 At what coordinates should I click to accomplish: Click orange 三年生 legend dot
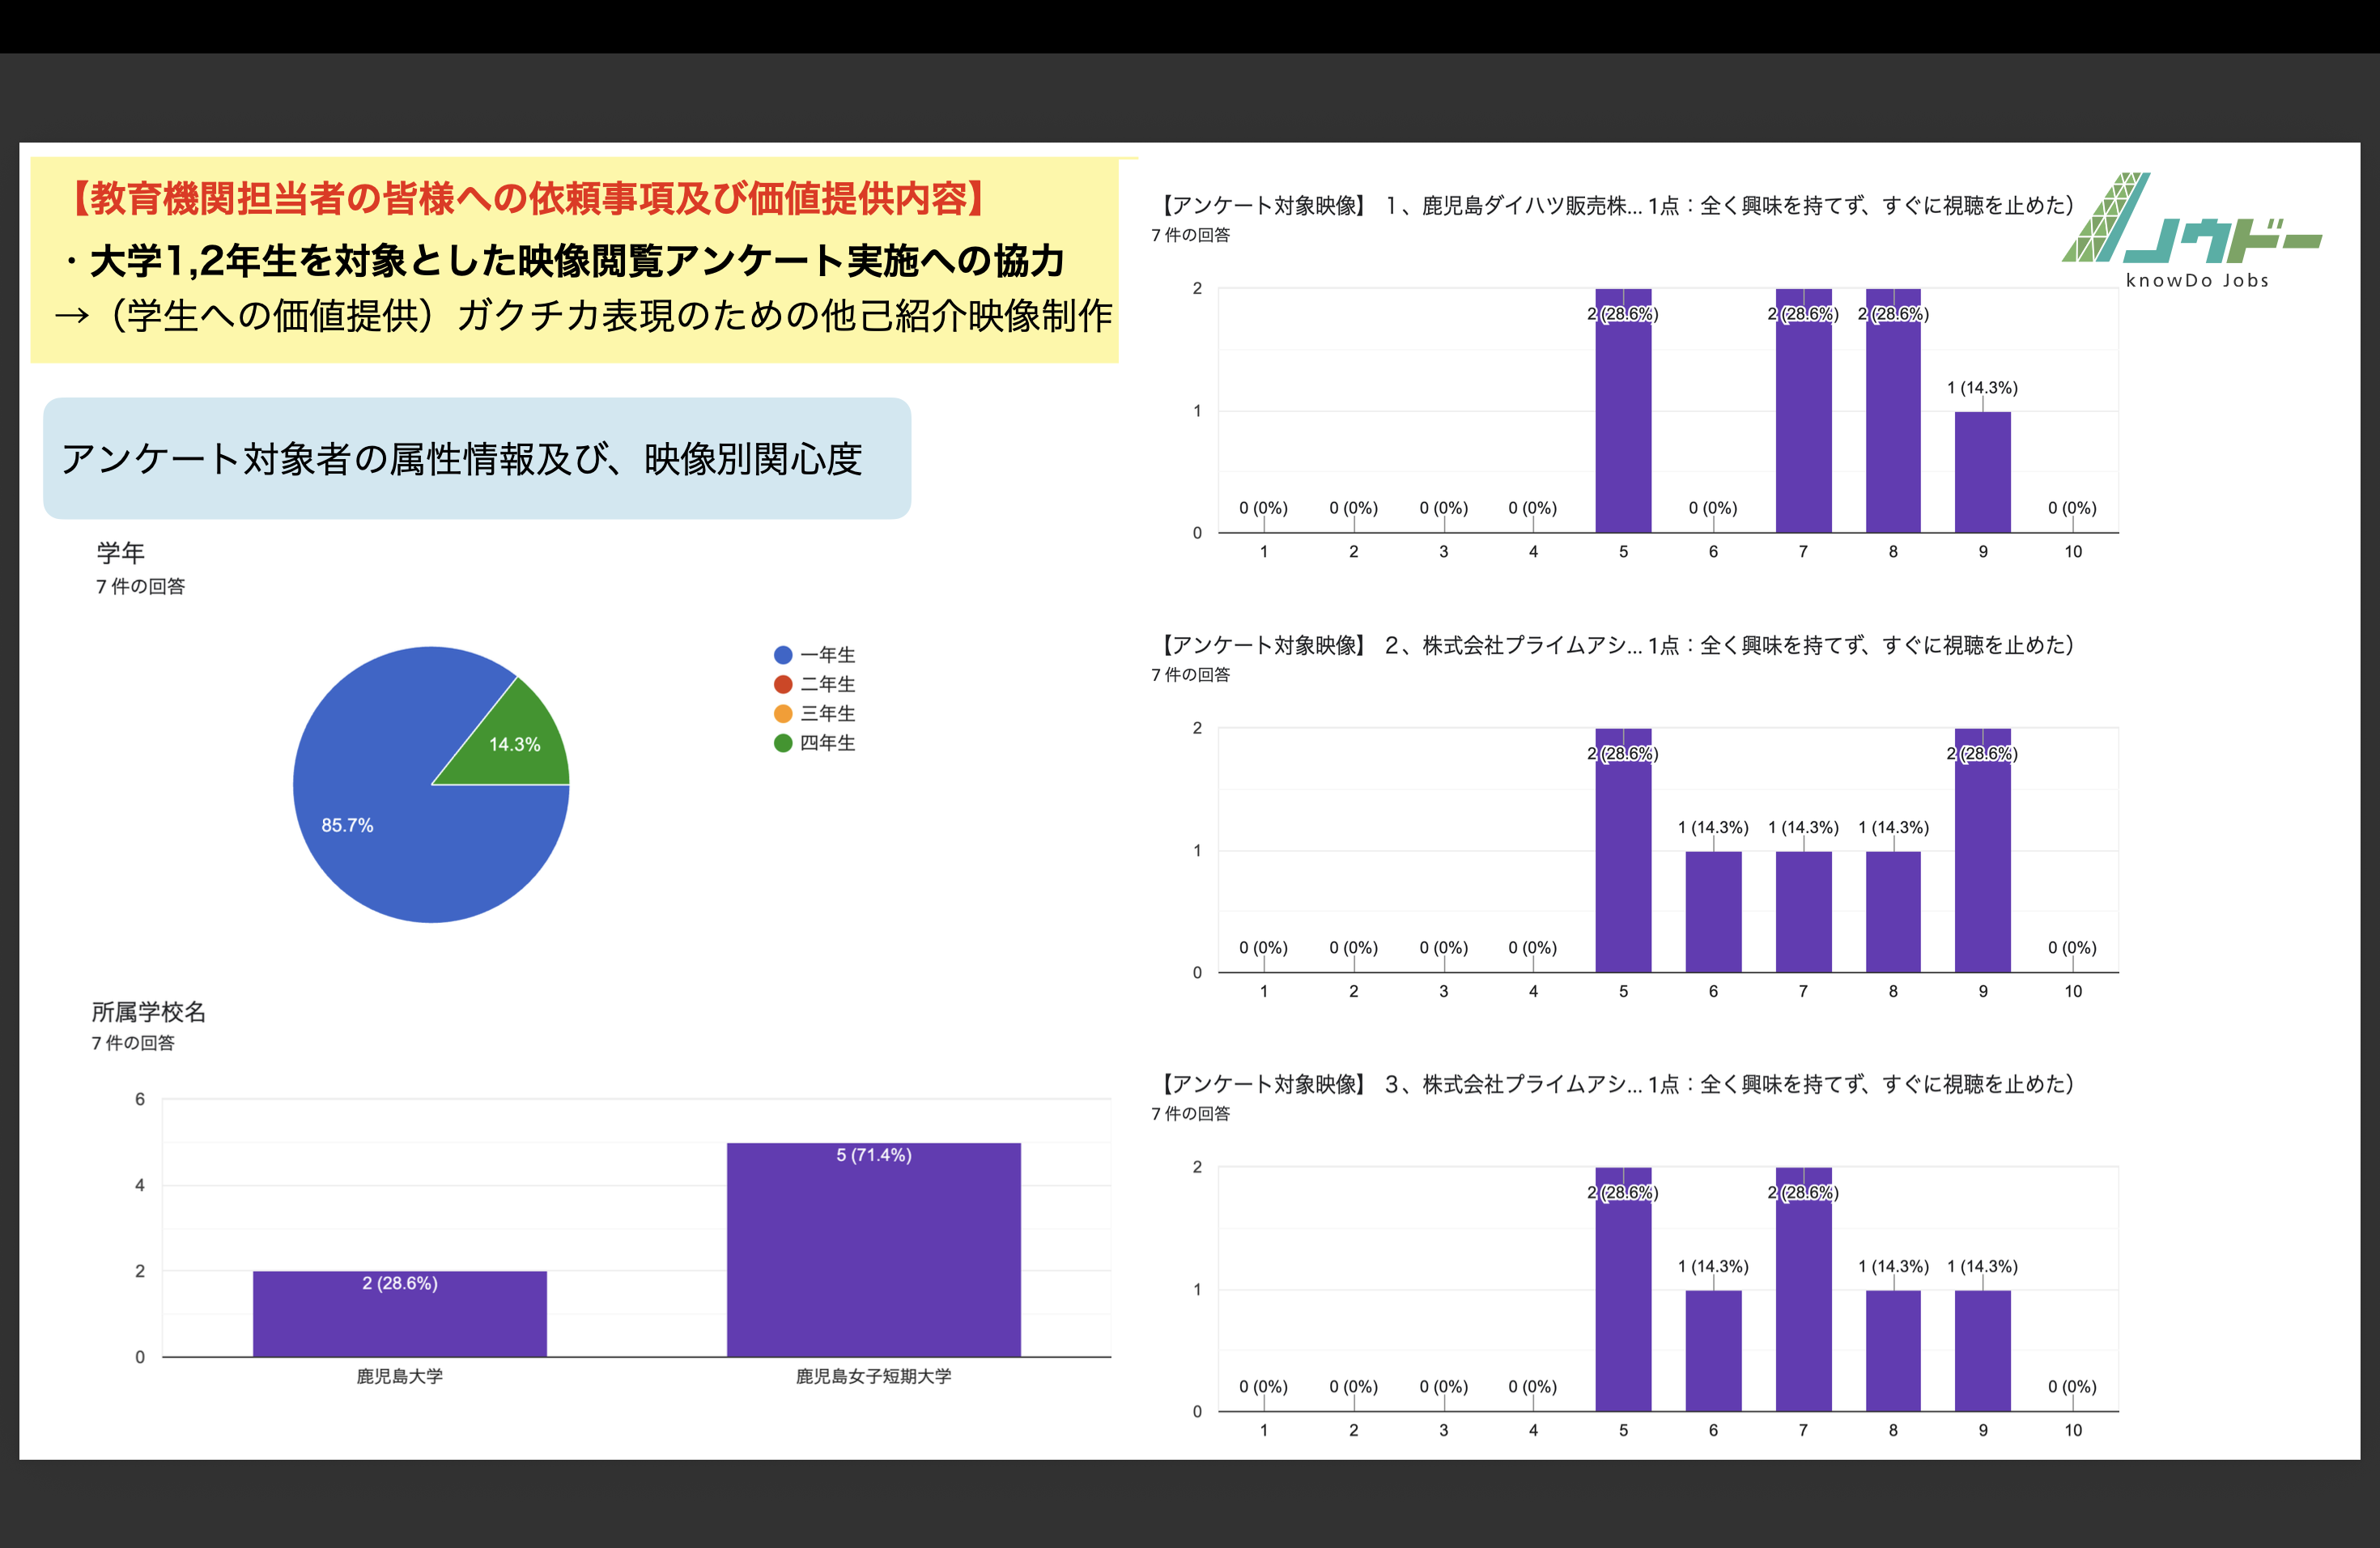783,713
